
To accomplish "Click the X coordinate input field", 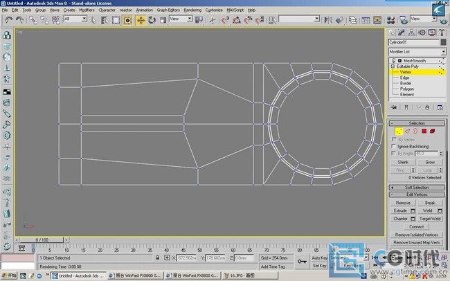I will [x=186, y=257].
